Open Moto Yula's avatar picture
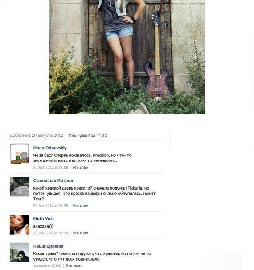Viewport: 254px width, 270px height. [20, 225]
